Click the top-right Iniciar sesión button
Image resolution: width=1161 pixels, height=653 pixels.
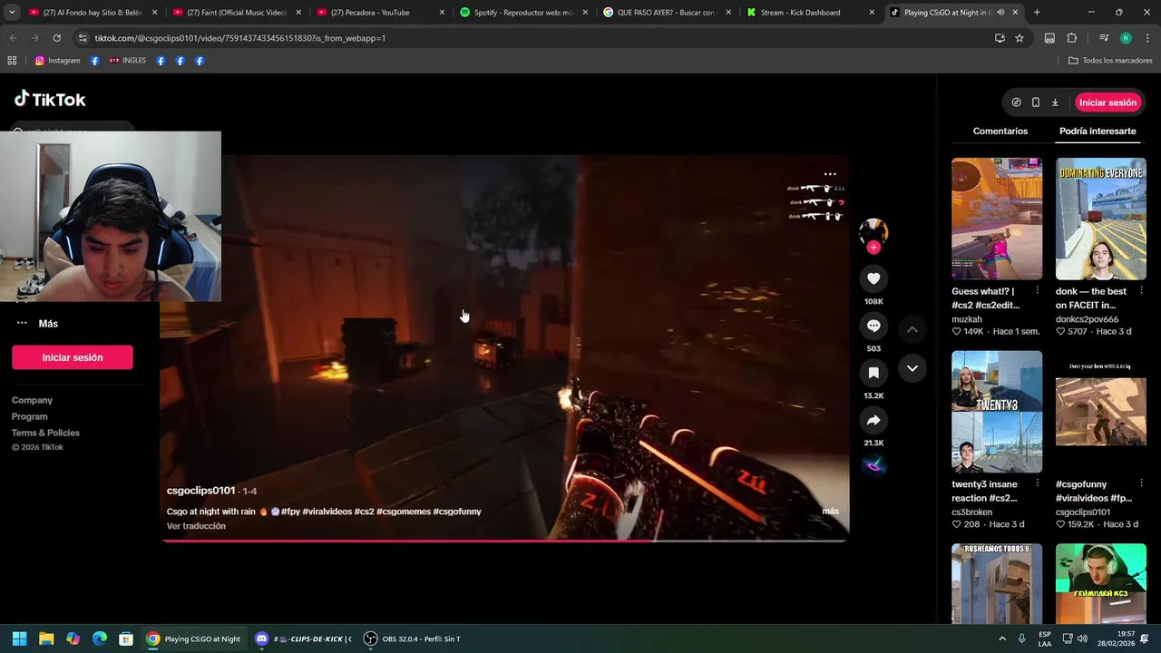coord(1107,102)
